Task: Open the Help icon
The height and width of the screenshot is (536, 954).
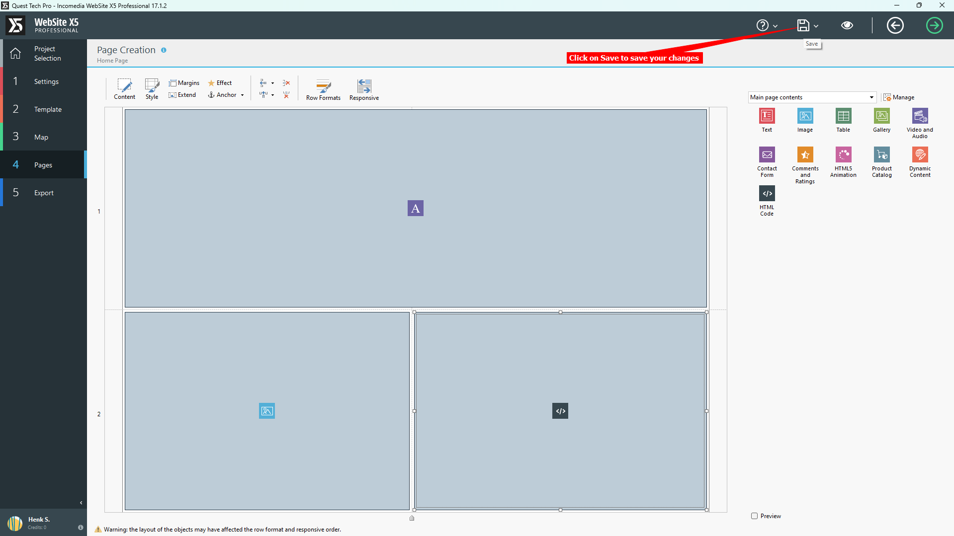Action: pos(762,25)
